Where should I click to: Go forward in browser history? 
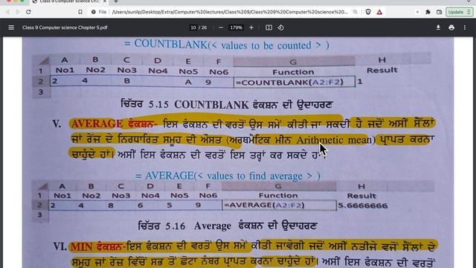(18, 12)
